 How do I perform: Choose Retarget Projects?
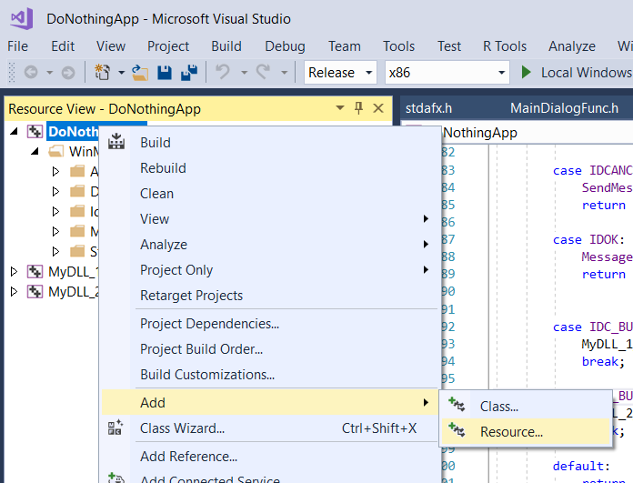pos(269,296)
